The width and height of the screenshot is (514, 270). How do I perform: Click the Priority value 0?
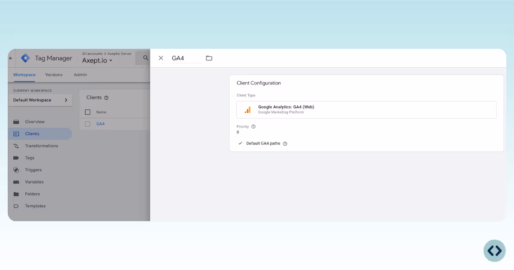point(238,132)
